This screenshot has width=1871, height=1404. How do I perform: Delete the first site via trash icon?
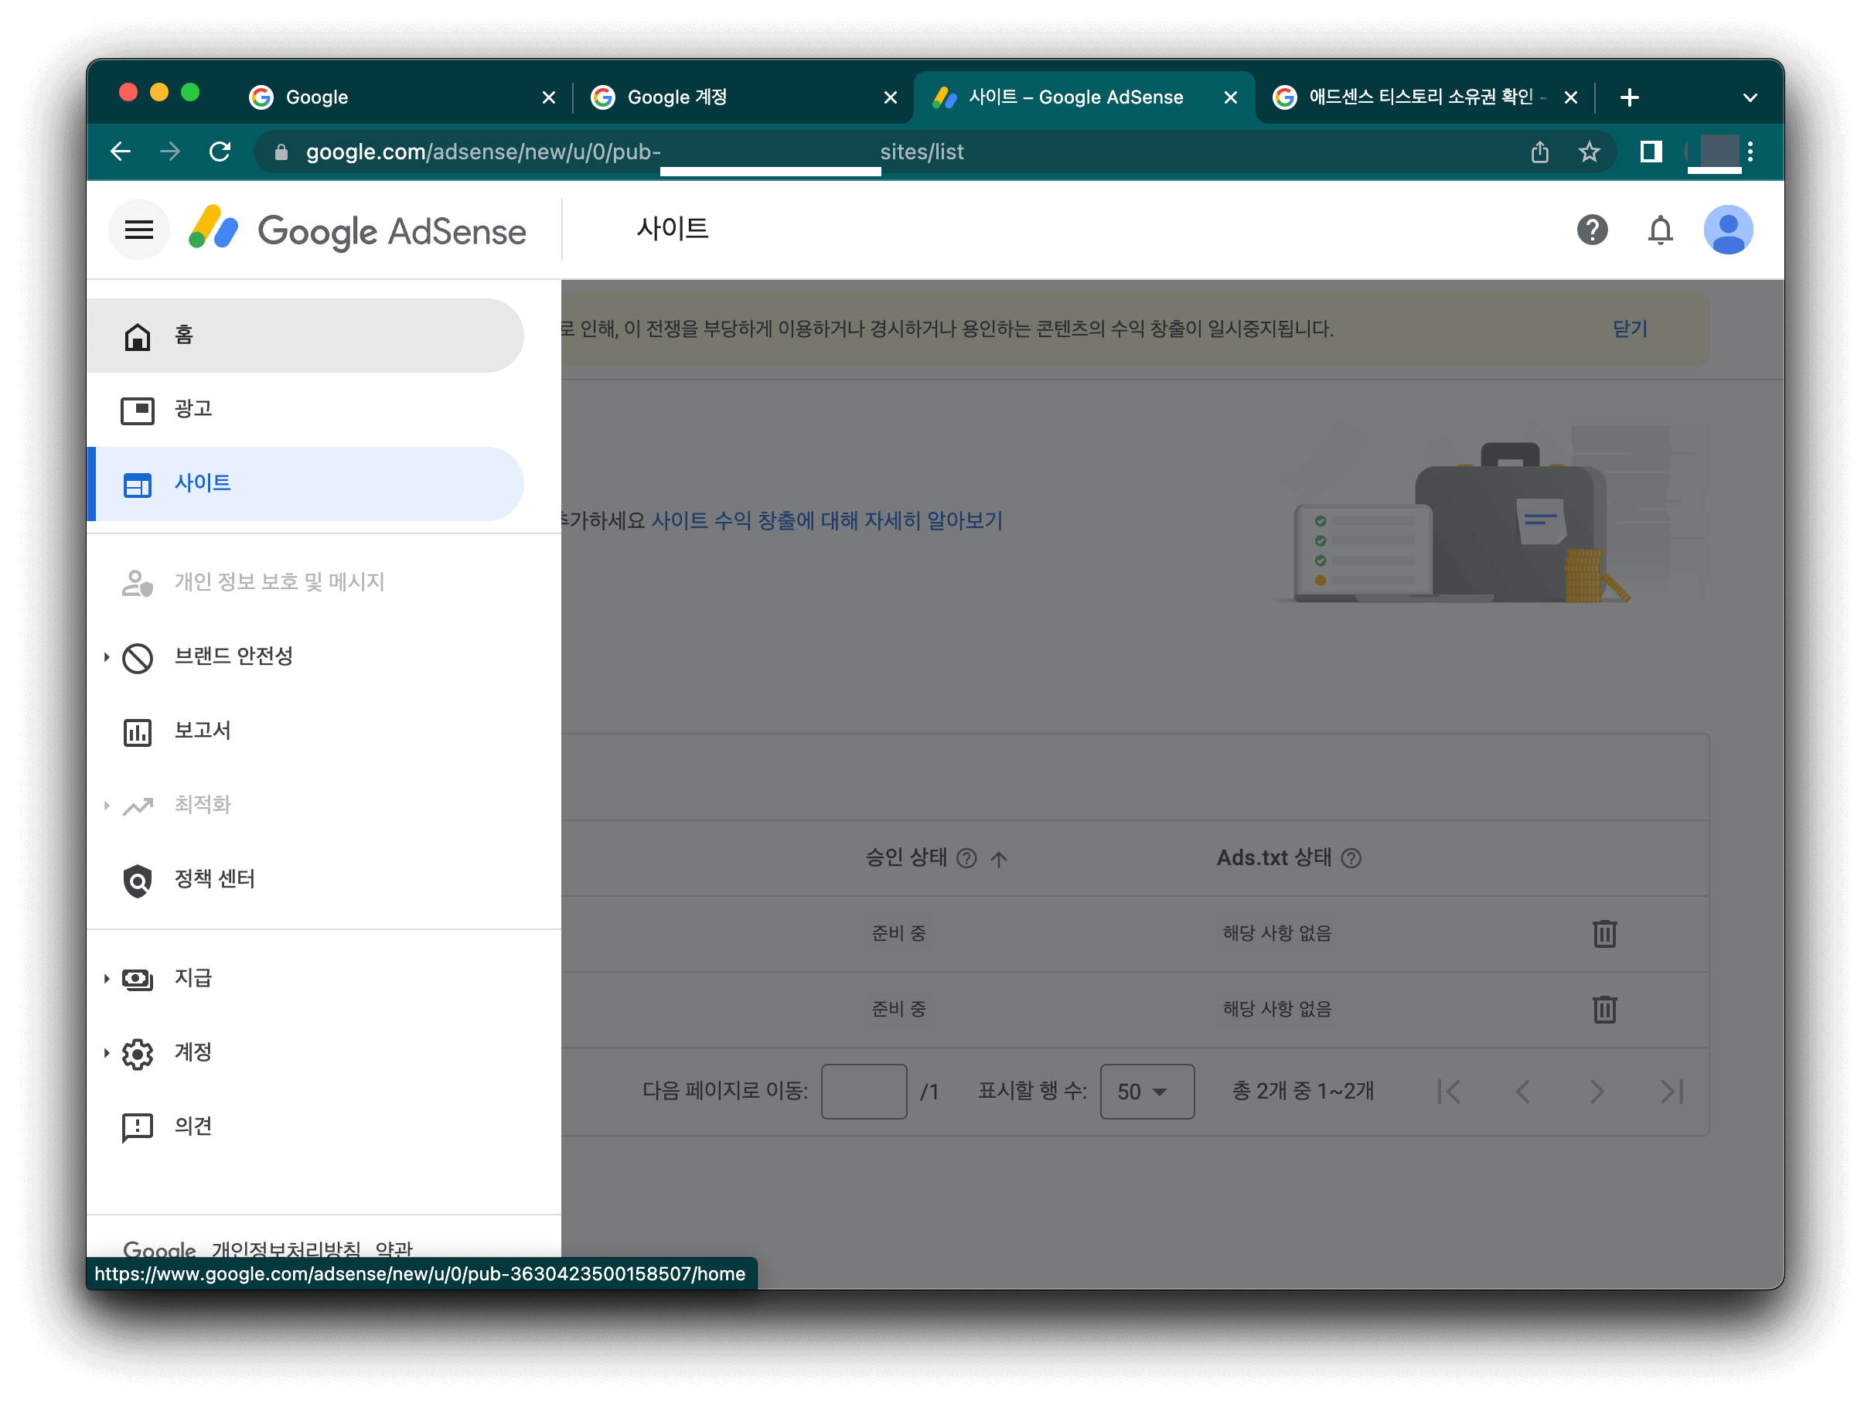pos(1603,934)
